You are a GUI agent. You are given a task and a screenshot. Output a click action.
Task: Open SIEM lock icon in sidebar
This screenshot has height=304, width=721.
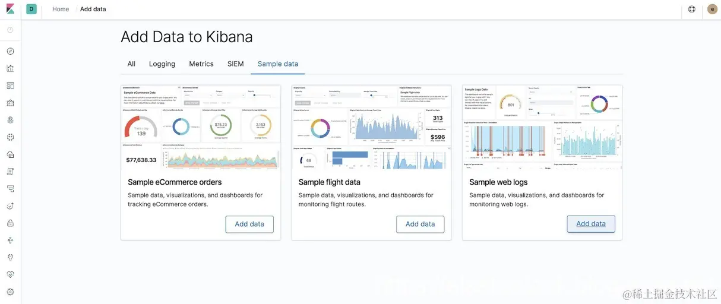pos(10,223)
